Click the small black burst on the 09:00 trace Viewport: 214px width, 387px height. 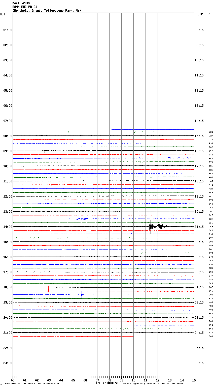[x=45, y=151]
